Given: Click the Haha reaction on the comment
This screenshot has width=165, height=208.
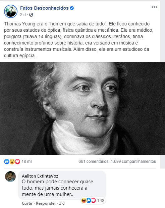Looking at the screenshot, I should pyautogui.click(x=84, y=200).
